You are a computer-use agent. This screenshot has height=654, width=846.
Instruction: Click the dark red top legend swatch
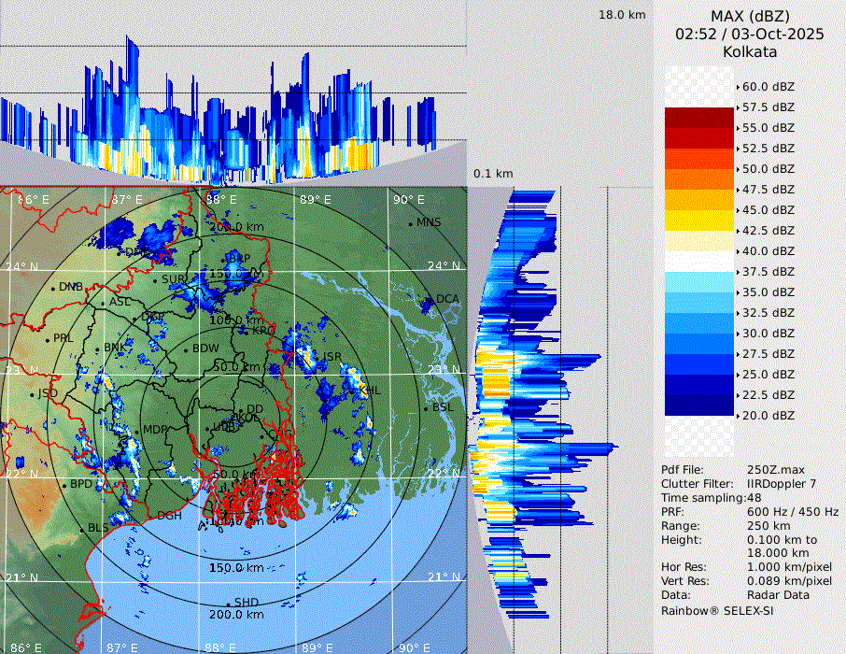click(x=699, y=118)
